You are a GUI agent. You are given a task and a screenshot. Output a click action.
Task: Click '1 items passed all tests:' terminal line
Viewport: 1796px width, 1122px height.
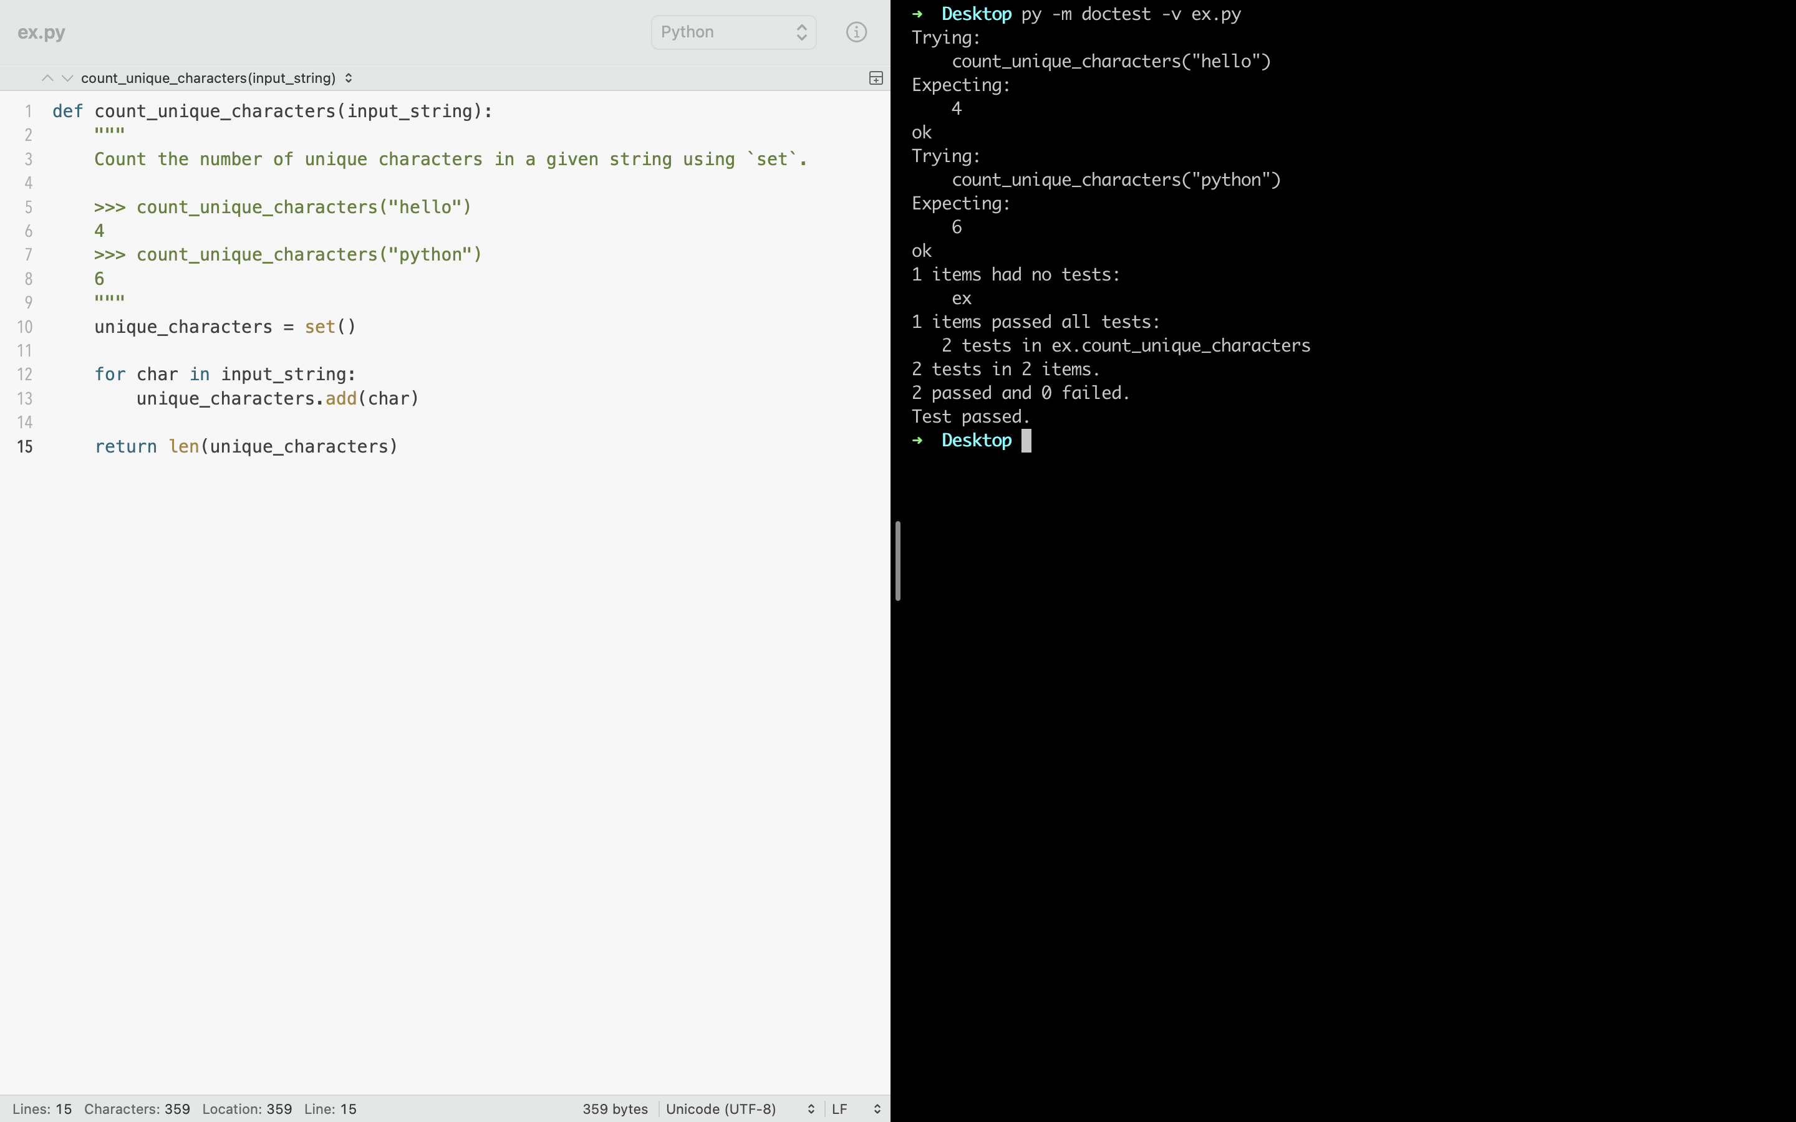click(x=1035, y=322)
